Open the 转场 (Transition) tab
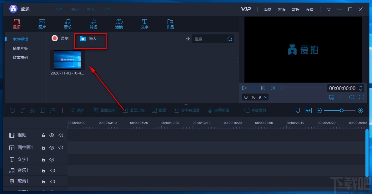Image resolution: width=372 pixels, height=194 pixels. pos(93,24)
